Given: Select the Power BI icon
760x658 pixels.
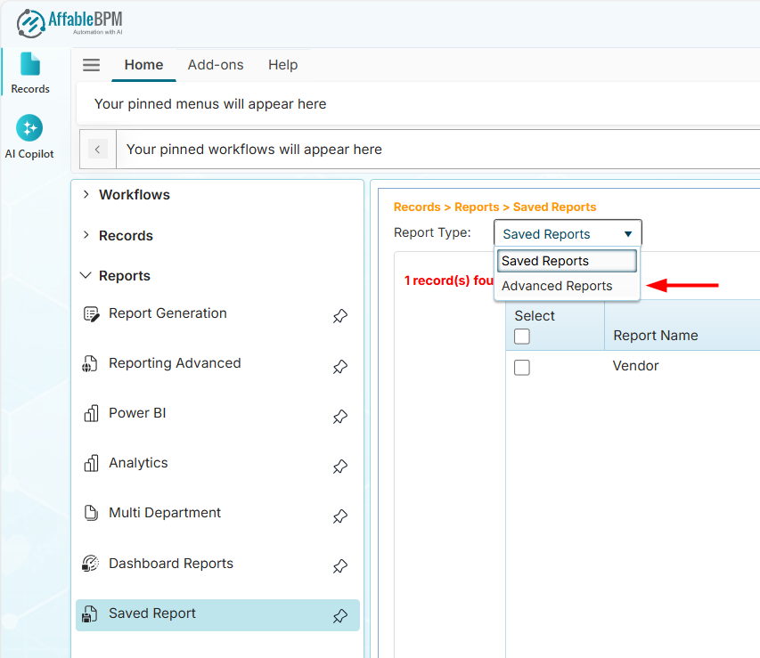Looking at the screenshot, I should tap(89, 414).
